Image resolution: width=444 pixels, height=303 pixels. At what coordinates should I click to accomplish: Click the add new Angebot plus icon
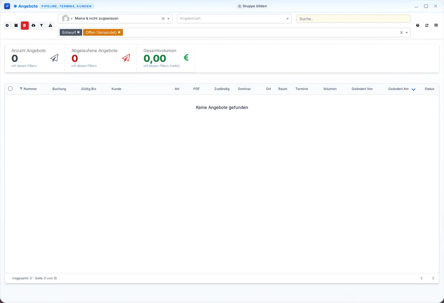[7, 25]
